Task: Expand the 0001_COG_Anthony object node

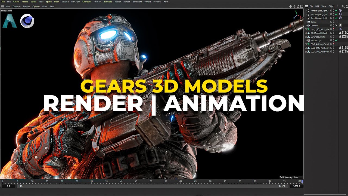Action: (x=306, y=51)
